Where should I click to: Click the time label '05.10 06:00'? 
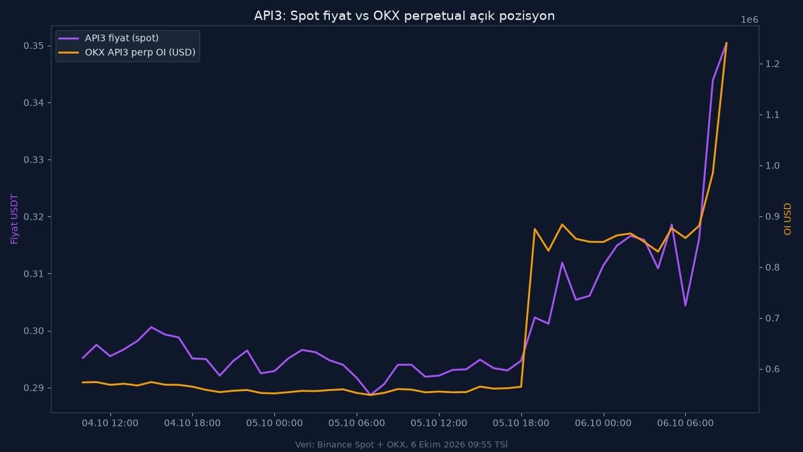tap(357, 423)
